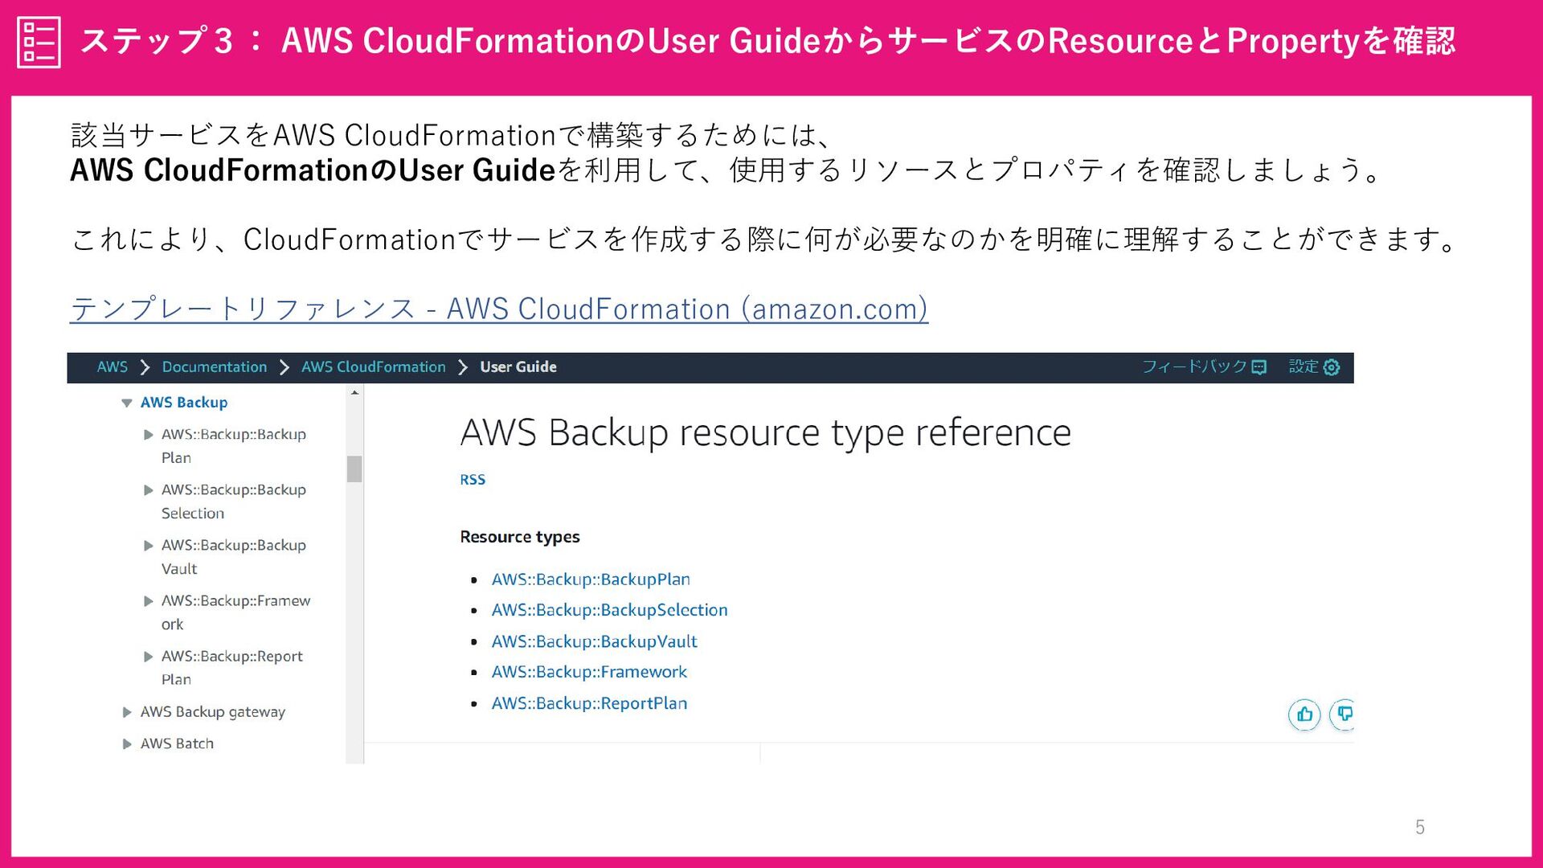Image resolution: width=1543 pixels, height=868 pixels.
Task: Expand AWS::Backup::BackupPlan tree item
Action: click(x=148, y=435)
